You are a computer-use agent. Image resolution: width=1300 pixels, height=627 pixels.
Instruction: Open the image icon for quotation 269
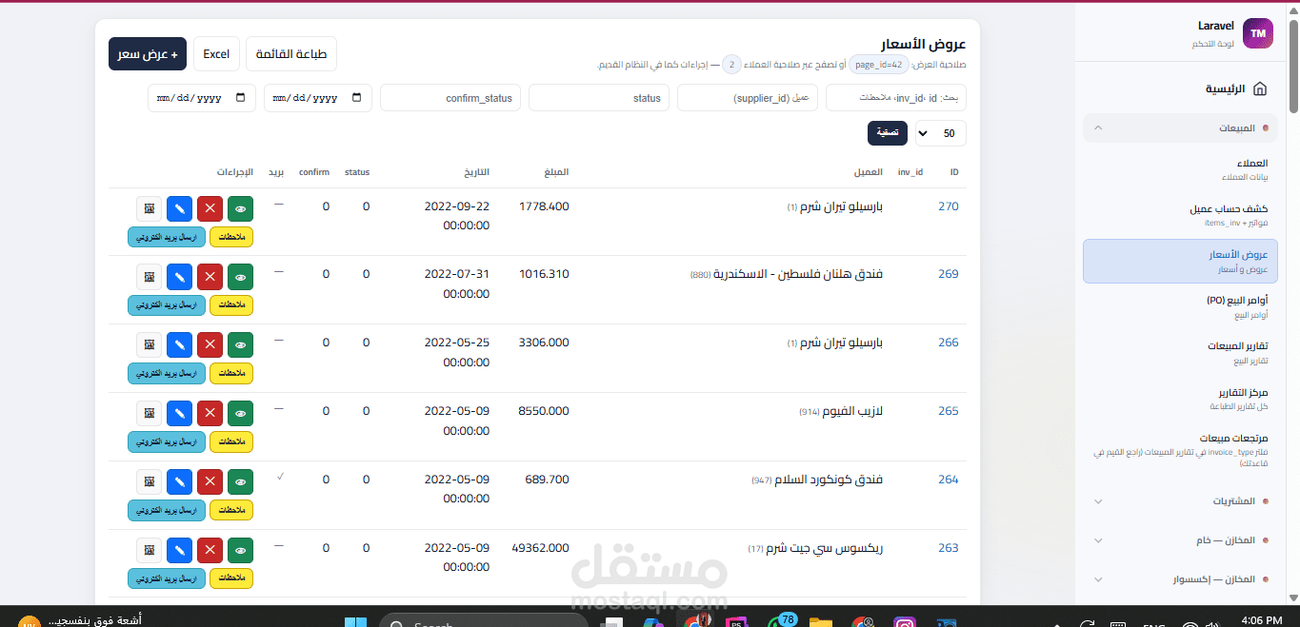pos(149,278)
